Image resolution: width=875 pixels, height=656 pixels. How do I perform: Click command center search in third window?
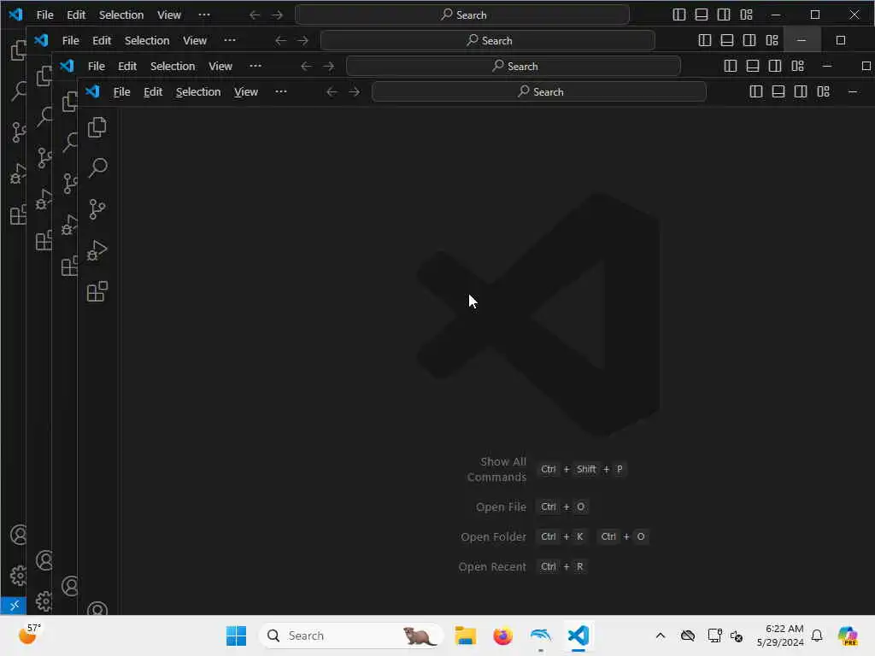pos(514,66)
